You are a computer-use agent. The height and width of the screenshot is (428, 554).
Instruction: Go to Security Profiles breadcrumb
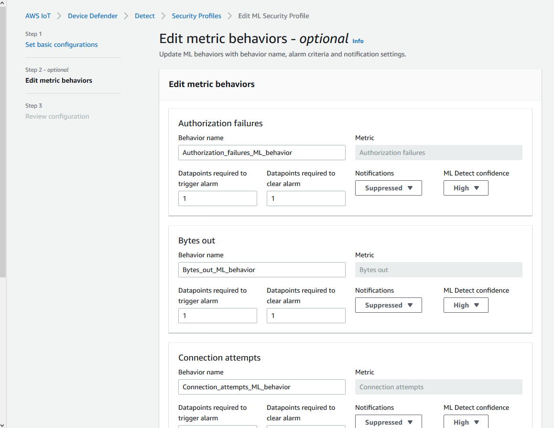pyautogui.click(x=196, y=15)
